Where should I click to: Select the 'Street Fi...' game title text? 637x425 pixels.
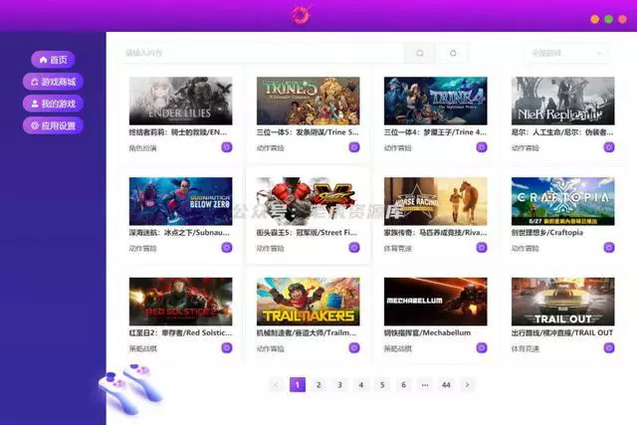307,233
